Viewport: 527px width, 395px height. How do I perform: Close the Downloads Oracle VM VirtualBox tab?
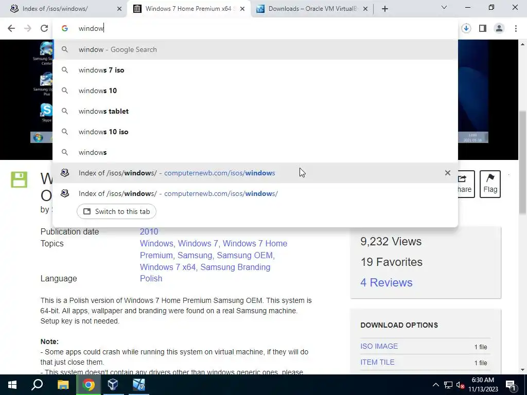coord(365,9)
